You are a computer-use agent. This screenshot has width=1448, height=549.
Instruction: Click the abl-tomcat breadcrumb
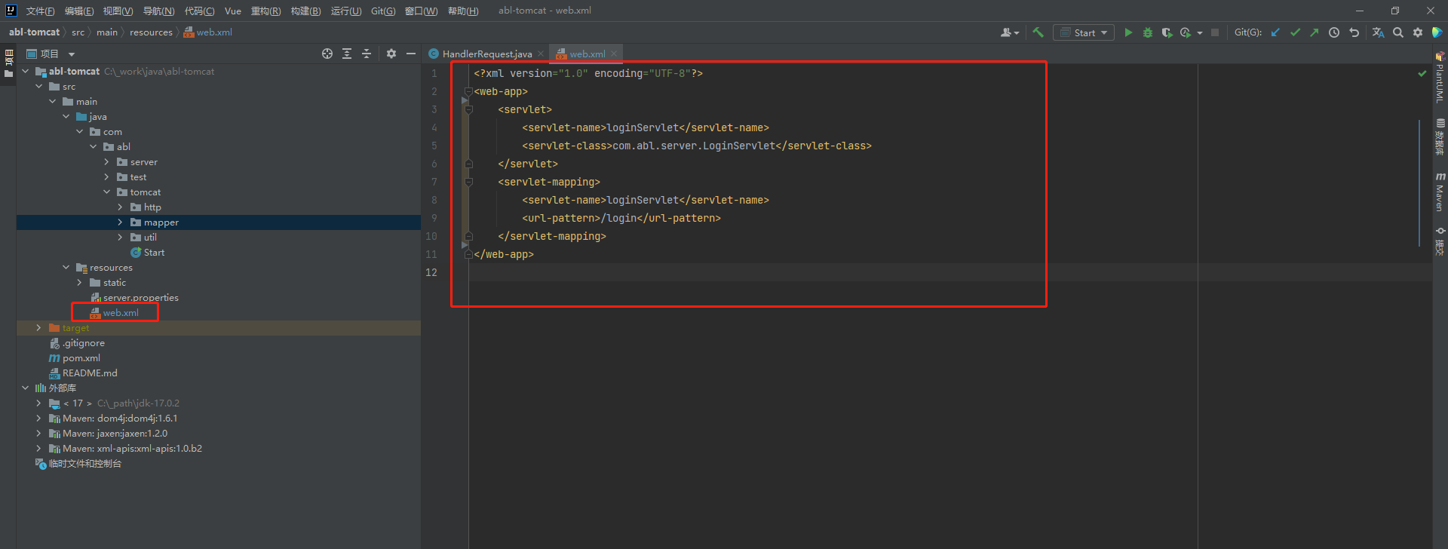(x=34, y=32)
